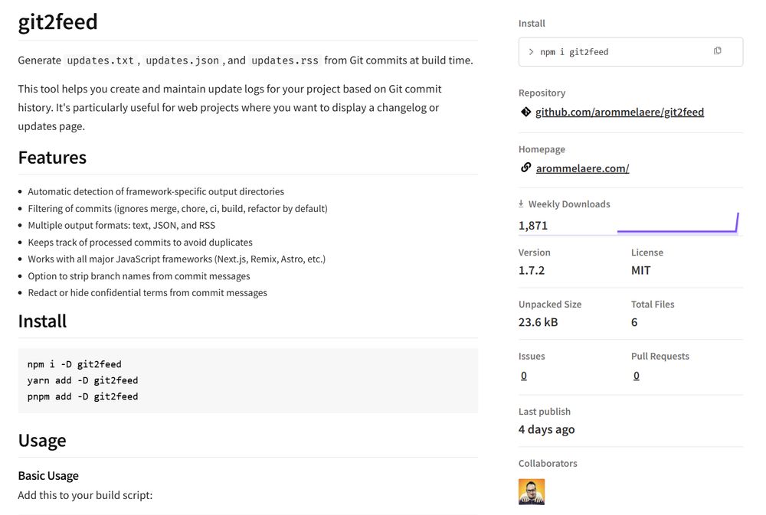Click the Usage section heading

point(42,441)
